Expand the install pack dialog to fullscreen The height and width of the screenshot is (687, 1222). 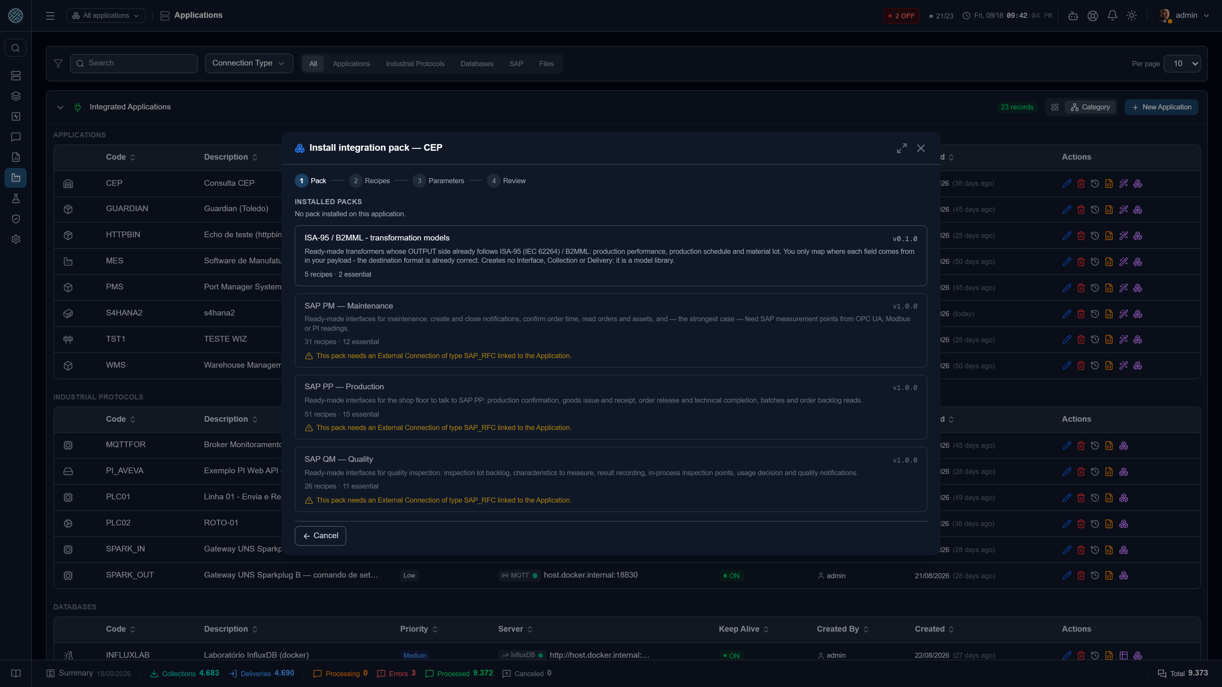point(901,149)
